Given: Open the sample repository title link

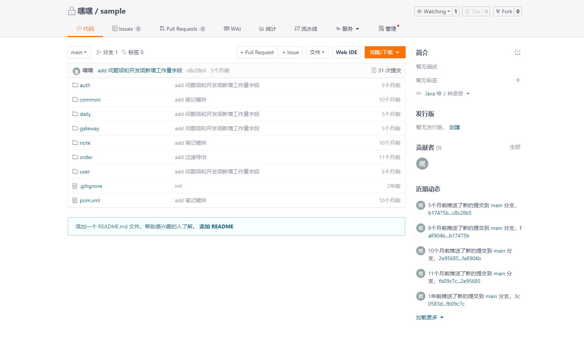Looking at the screenshot, I should pyautogui.click(x=113, y=11).
